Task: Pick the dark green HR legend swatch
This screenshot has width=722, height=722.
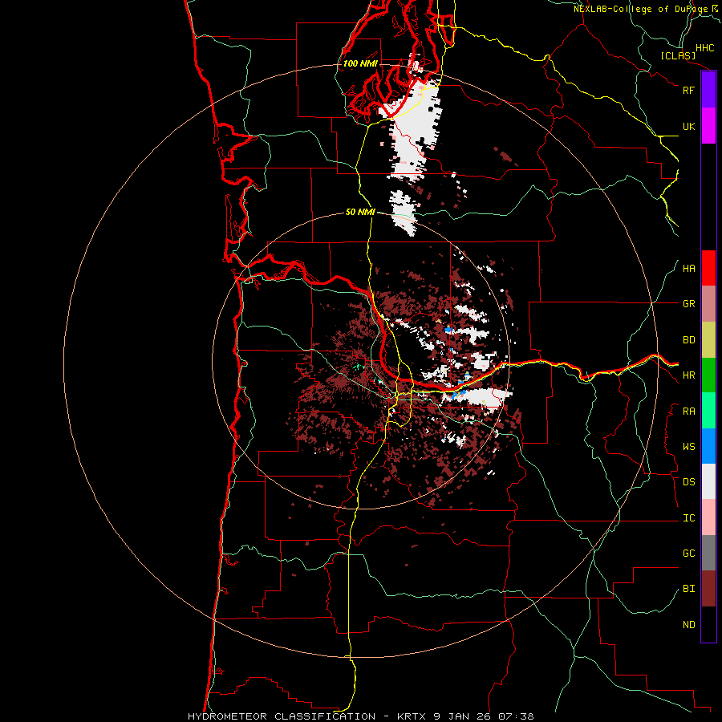Action: [x=708, y=375]
